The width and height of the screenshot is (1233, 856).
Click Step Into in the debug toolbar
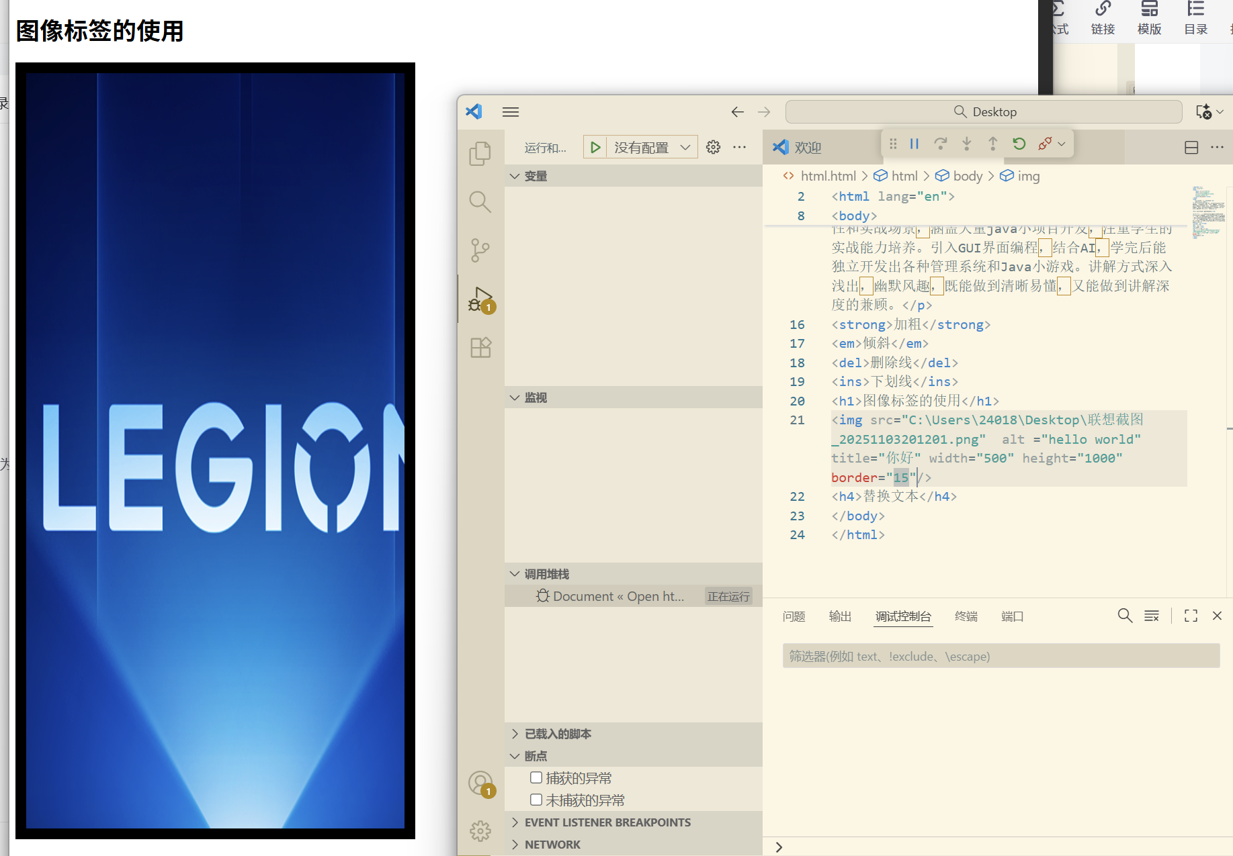tap(967, 144)
